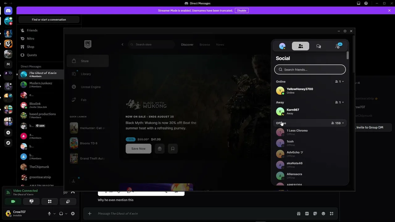Add a server with plus icon

(x=8, y=133)
